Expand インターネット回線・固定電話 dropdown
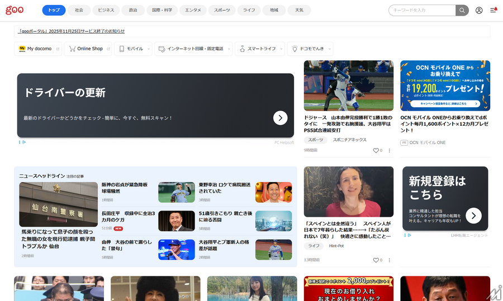The image size is (503, 301). [x=193, y=49]
